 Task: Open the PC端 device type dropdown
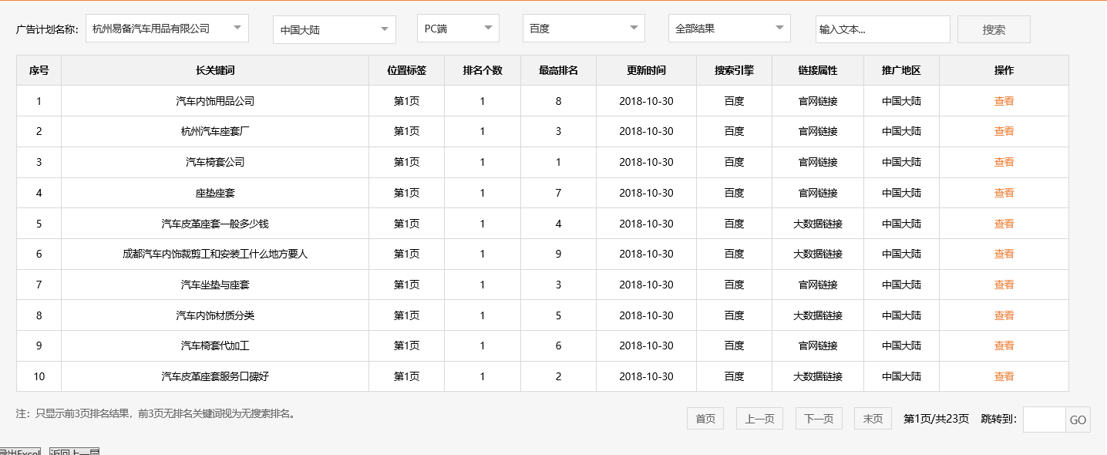(x=458, y=28)
